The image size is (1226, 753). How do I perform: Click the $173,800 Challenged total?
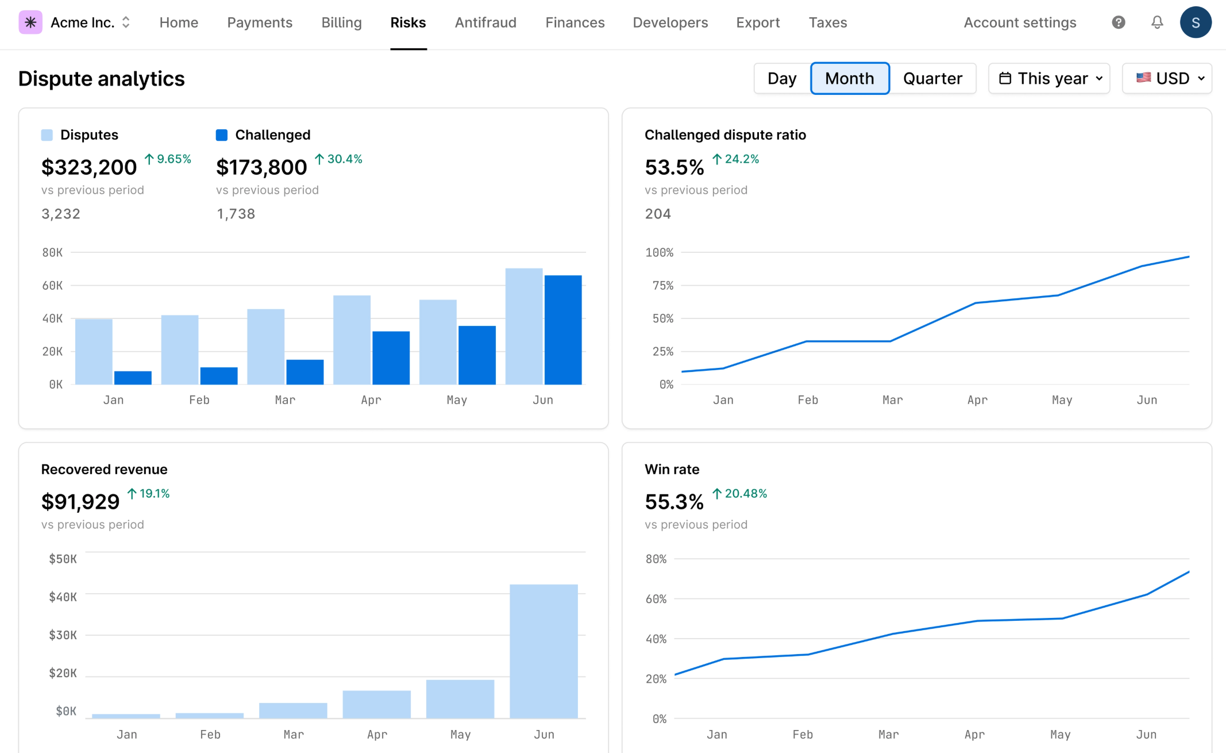[261, 167]
